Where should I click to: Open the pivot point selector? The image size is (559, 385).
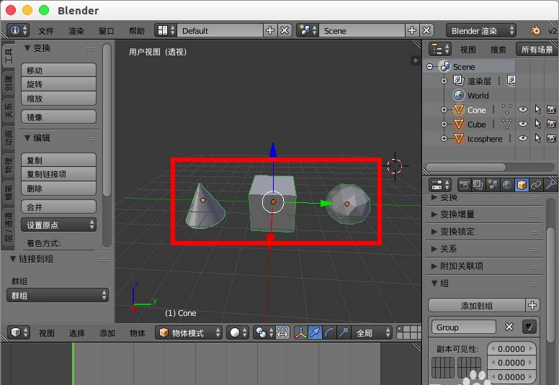(x=264, y=332)
